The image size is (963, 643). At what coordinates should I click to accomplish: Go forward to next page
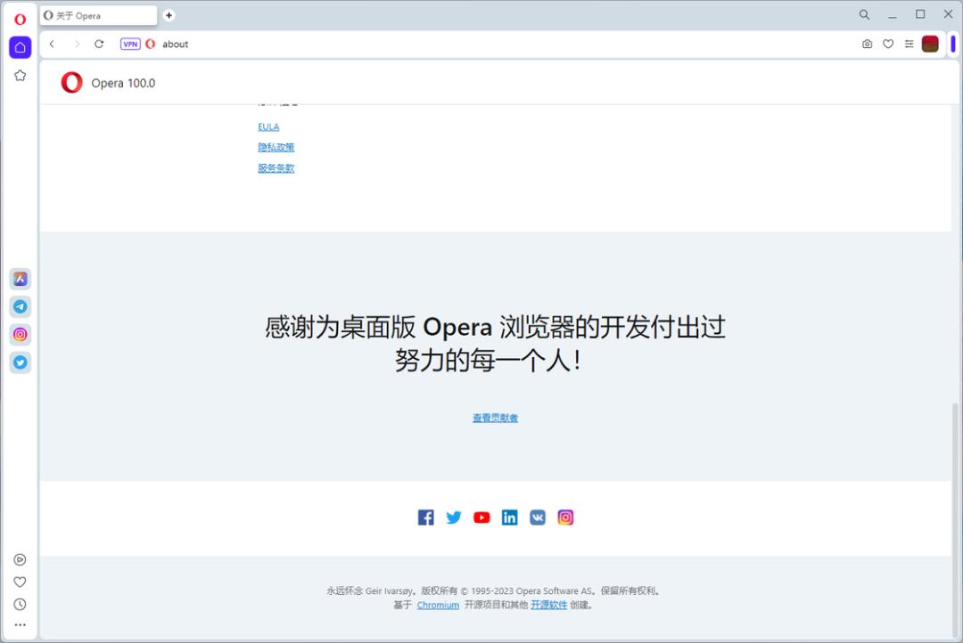77,44
